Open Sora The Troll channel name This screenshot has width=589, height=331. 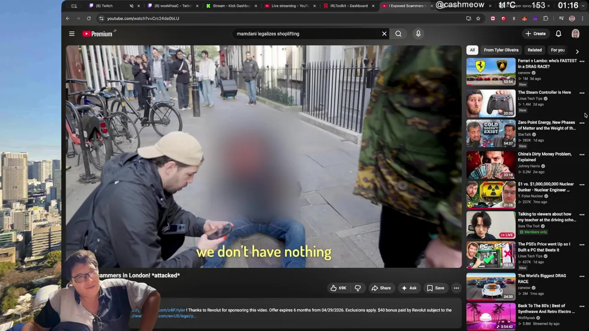point(530,226)
